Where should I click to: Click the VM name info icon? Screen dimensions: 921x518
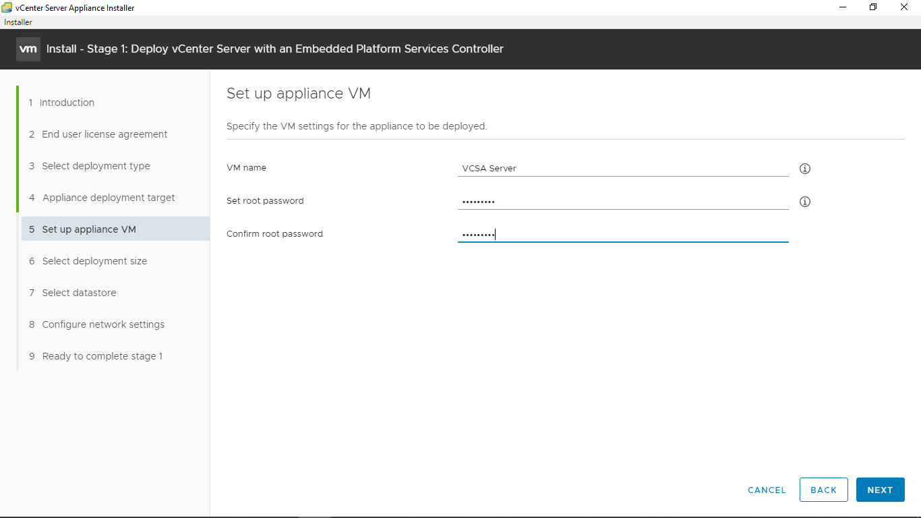[x=804, y=169]
